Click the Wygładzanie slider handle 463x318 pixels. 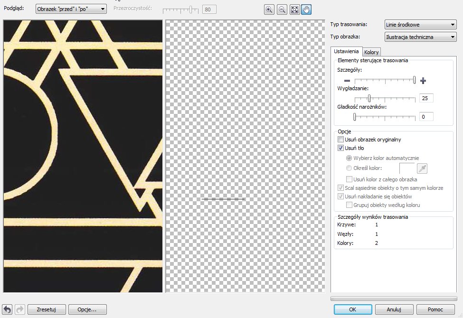tap(369, 98)
